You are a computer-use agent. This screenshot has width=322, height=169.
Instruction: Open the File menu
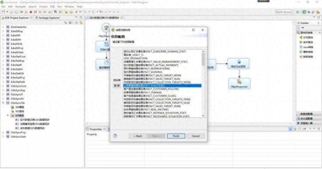click(x=3, y=7)
